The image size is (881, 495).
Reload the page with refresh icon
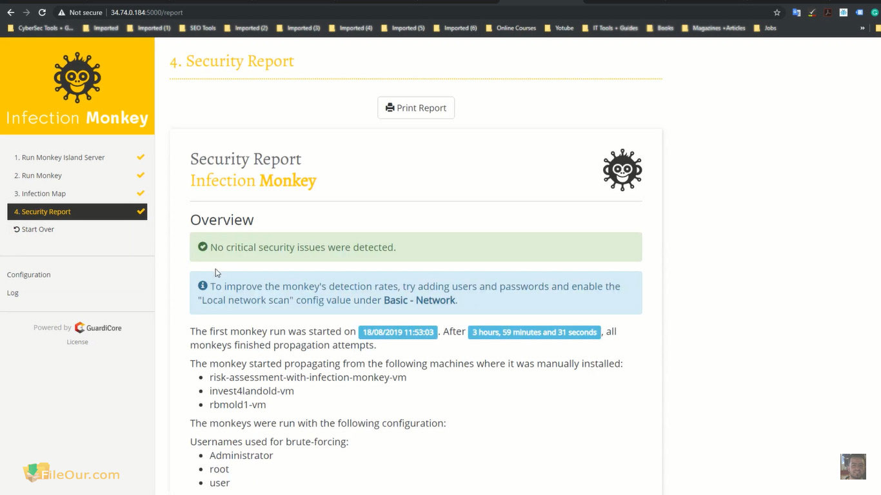tap(42, 12)
